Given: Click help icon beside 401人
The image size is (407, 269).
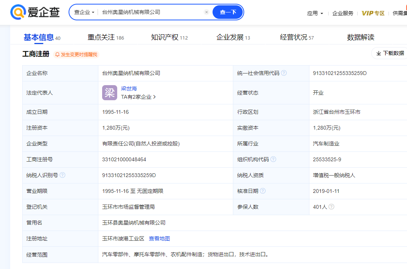Looking at the screenshot, I should 331,207.
